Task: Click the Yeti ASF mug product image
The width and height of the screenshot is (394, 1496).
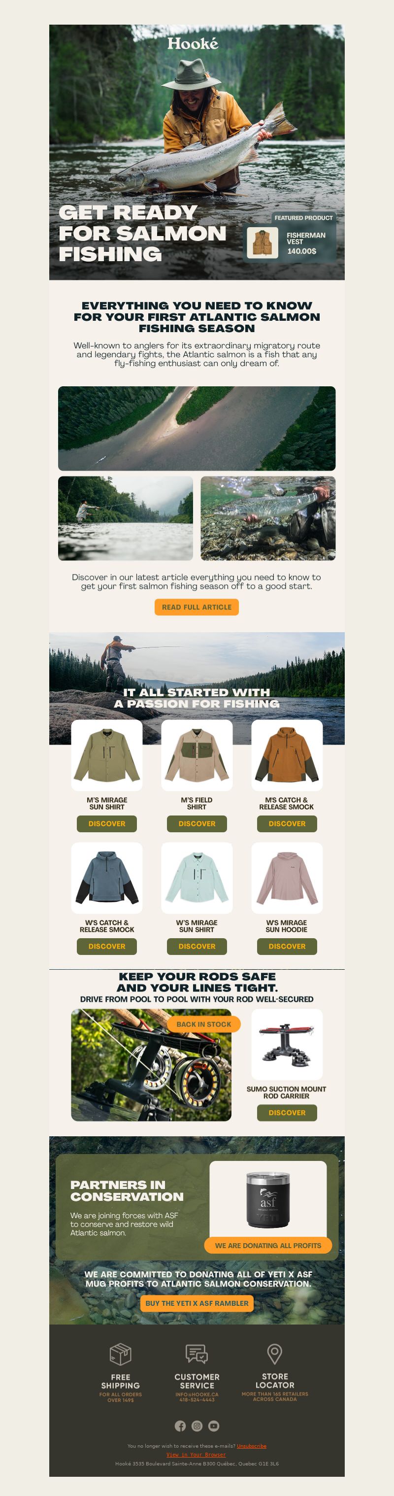Action: (268, 1199)
